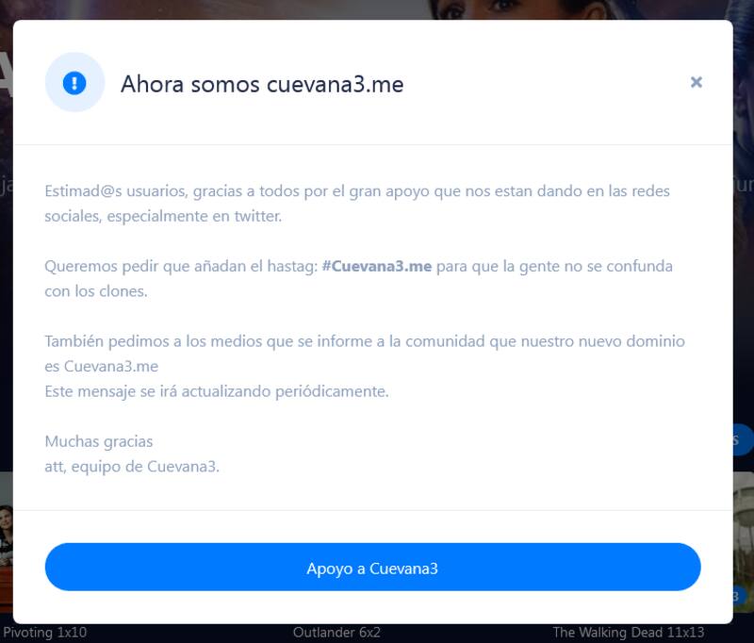Open the Pivoting 1x10 episode caption

tap(44, 632)
